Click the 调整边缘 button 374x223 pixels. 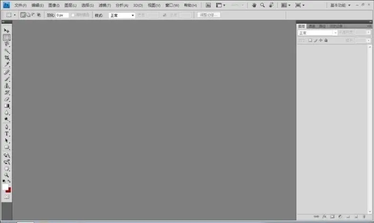tap(209, 15)
